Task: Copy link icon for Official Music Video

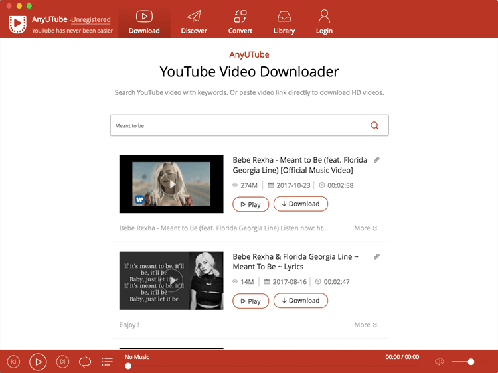Action: pyautogui.click(x=376, y=160)
